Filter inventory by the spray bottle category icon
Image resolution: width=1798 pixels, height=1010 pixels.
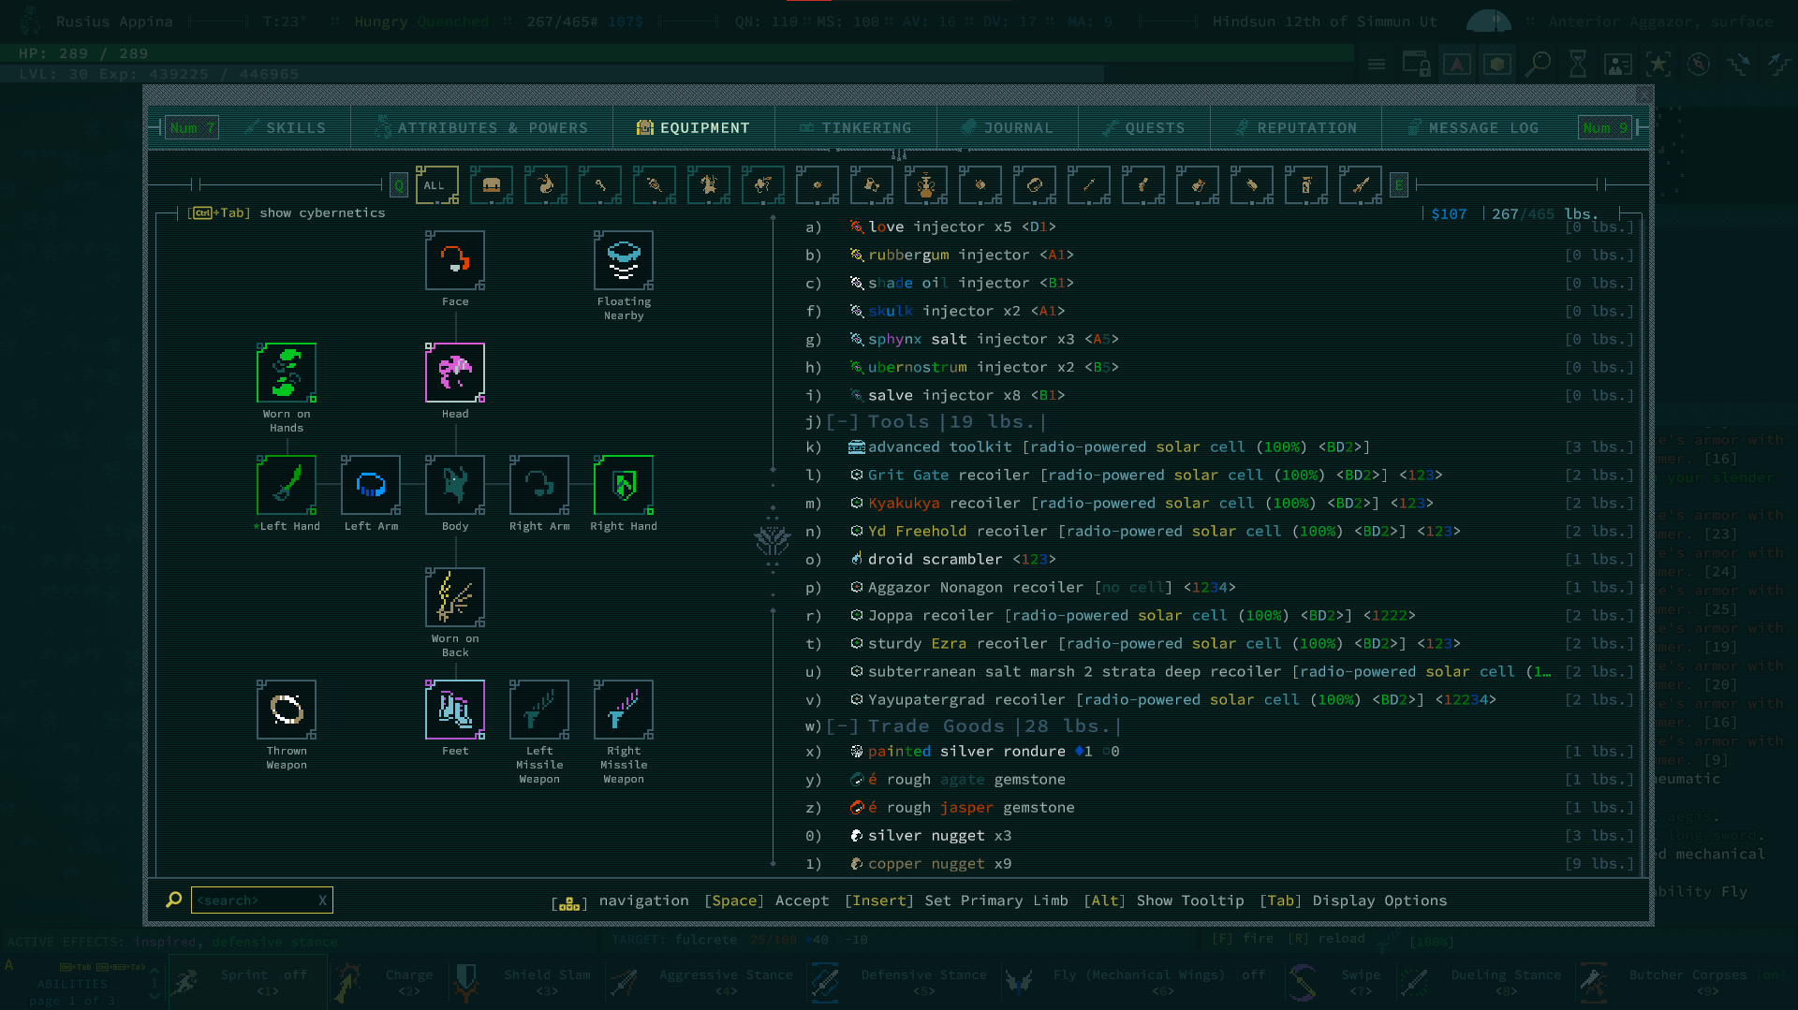(x=1306, y=185)
